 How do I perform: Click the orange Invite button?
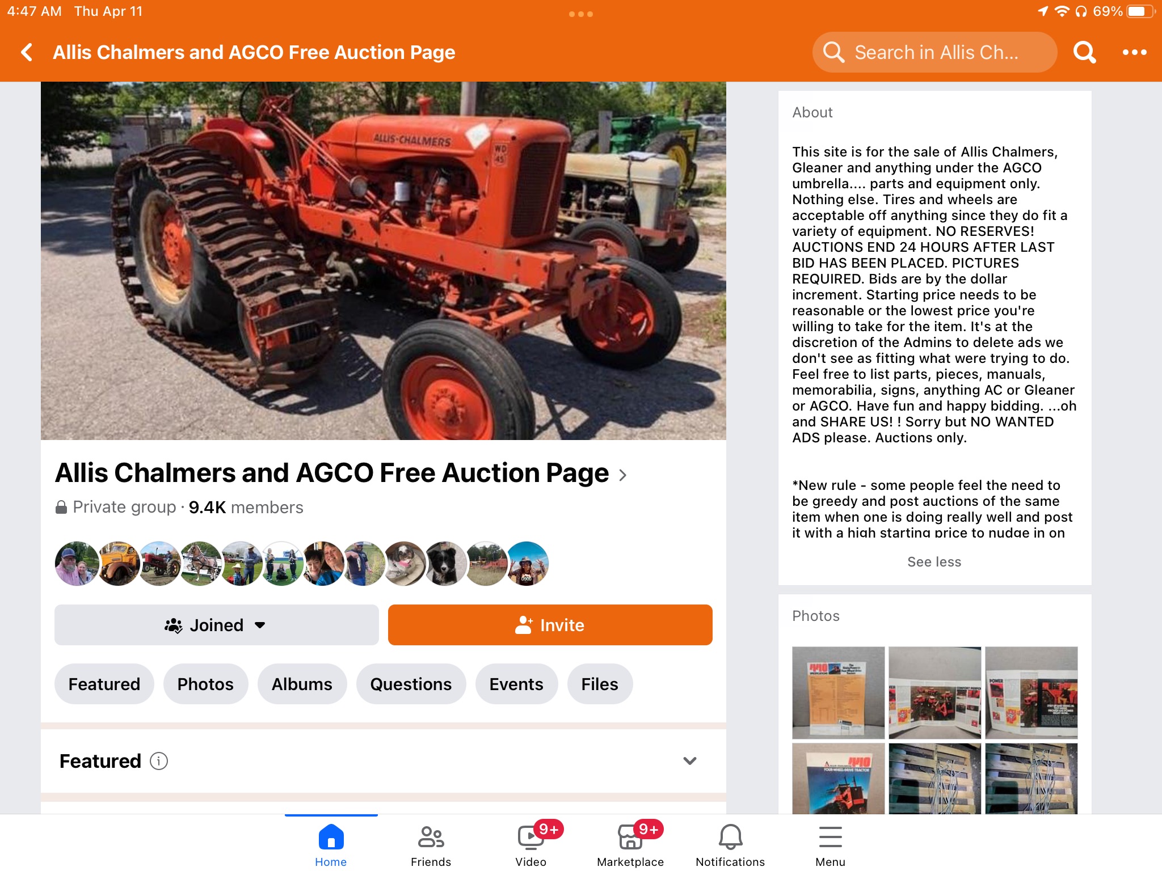pyautogui.click(x=550, y=625)
